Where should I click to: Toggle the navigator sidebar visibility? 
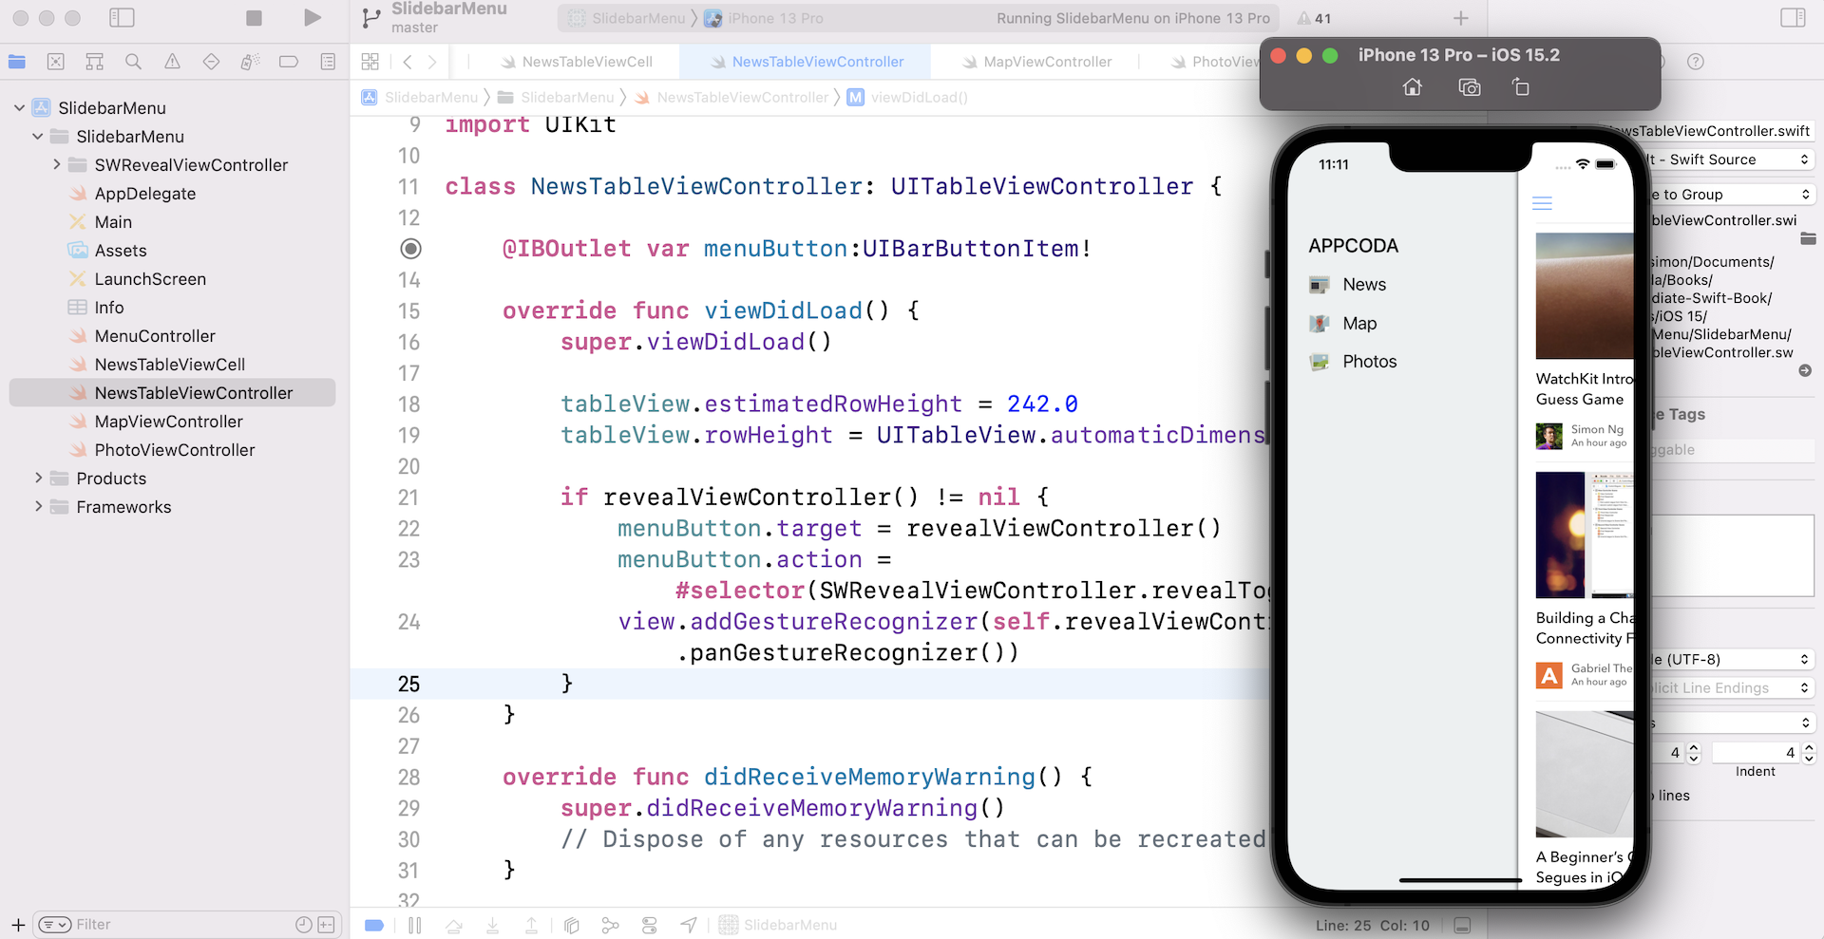pyautogui.click(x=122, y=18)
